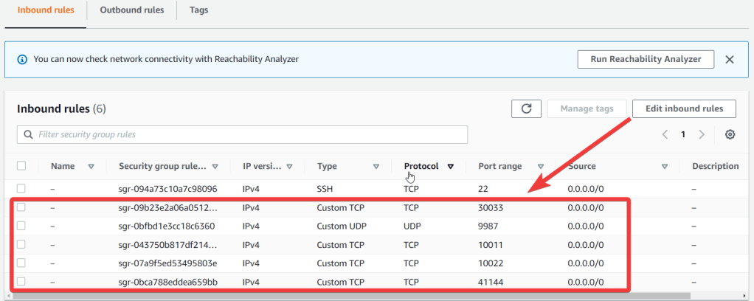Toggle the select-all rules checkbox
Image resolution: width=754 pixels, height=301 pixels.
21,166
